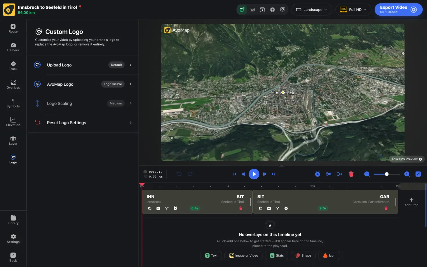Click the merge segments arrow icon
Viewport: 427px width, 267px height.
(340, 174)
